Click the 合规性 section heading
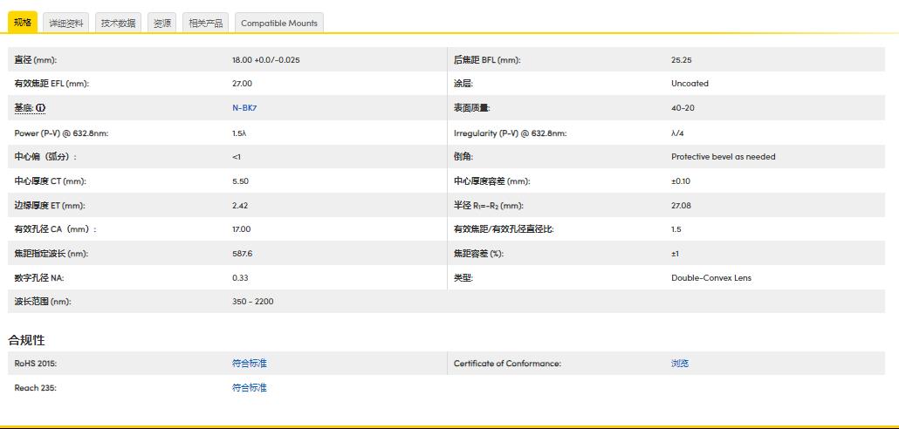This screenshot has height=429, width=899. [x=26, y=340]
